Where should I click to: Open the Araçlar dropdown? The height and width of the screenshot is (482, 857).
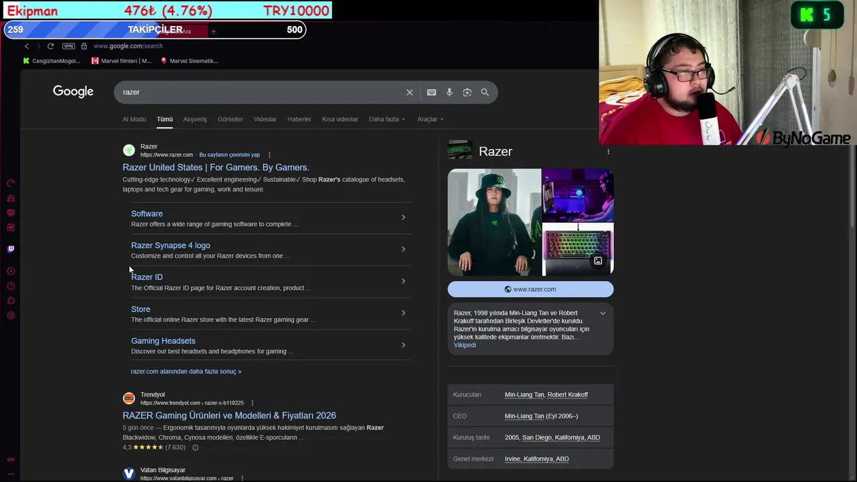[x=431, y=119]
